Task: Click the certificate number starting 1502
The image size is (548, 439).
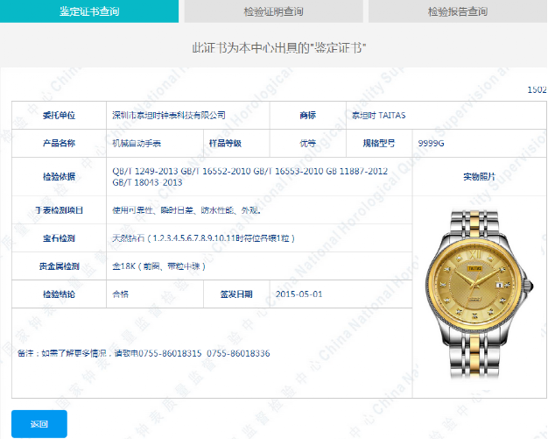Action: [537, 89]
